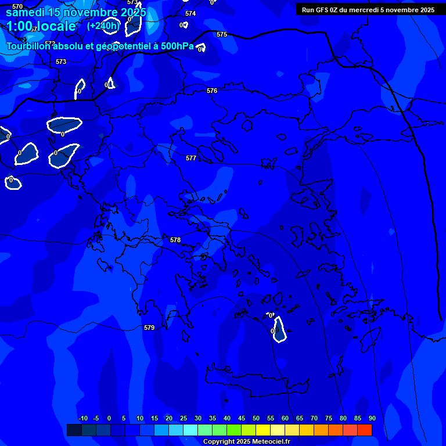This screenshot has height=446, width=446.
Task: Click the Tourbillon absolu map subtitle
Action: click(100, 46)
